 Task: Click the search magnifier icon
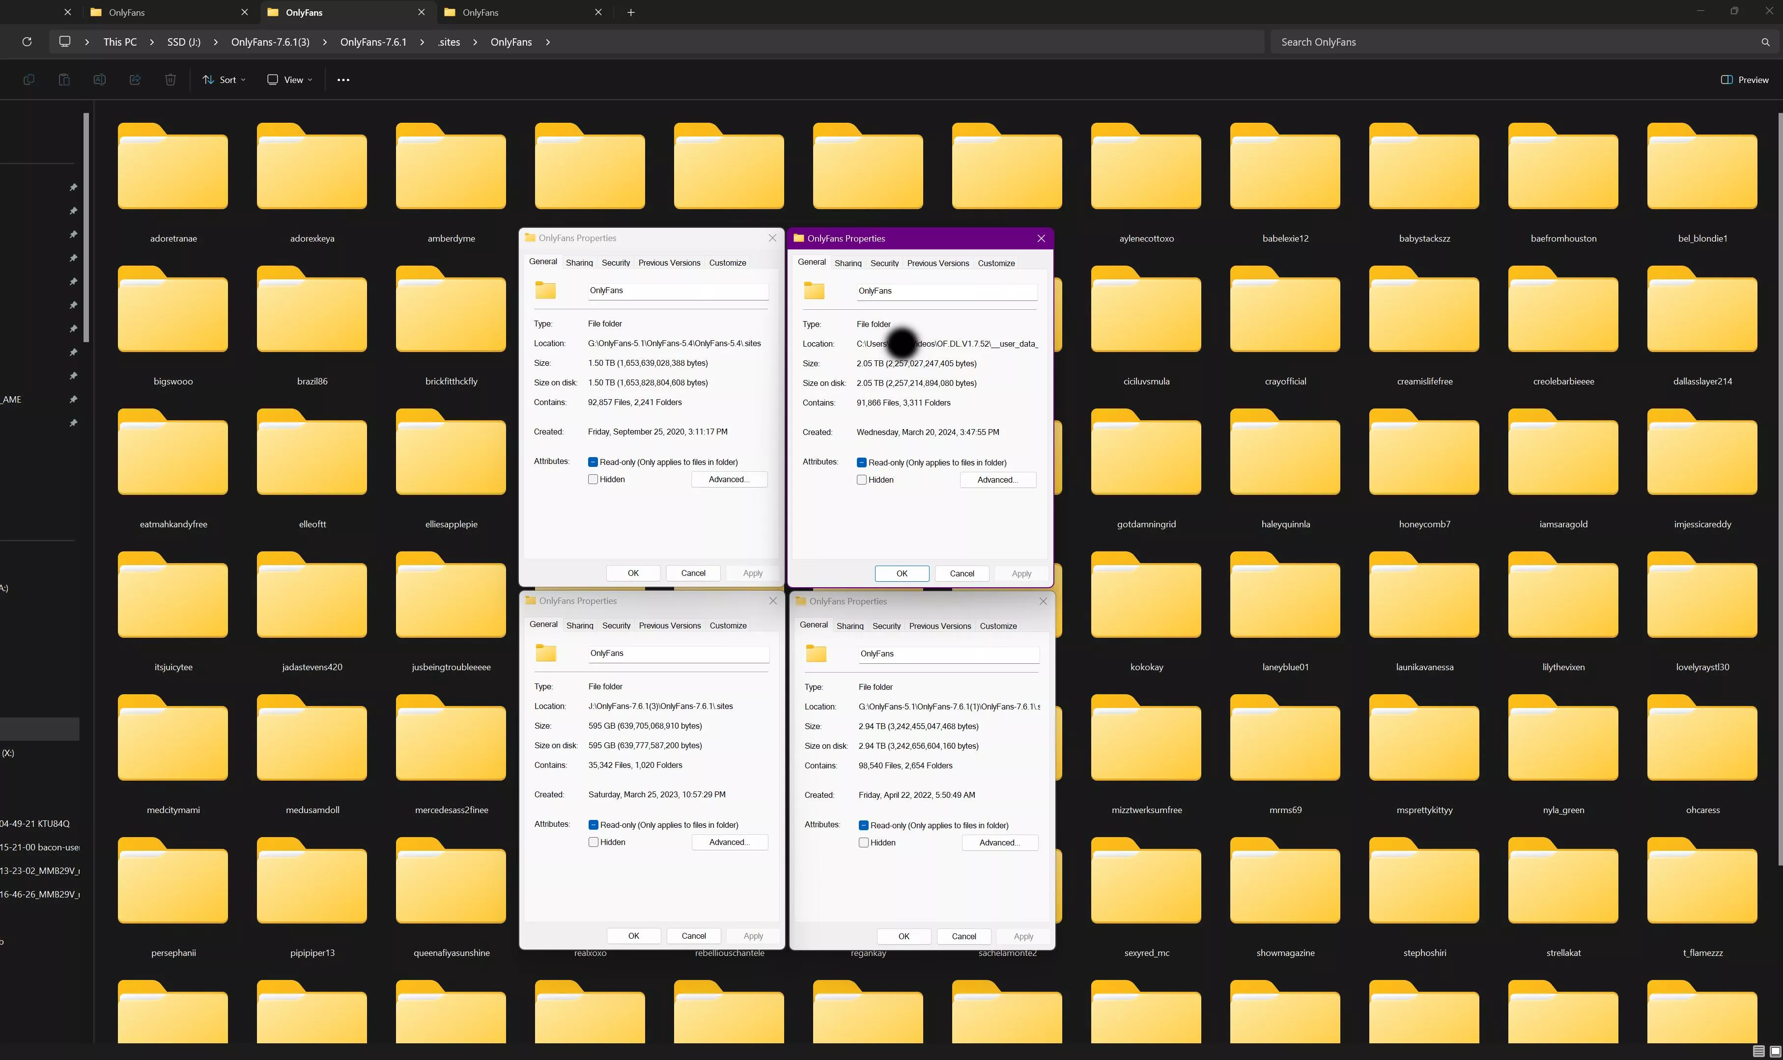point(1765,41)
